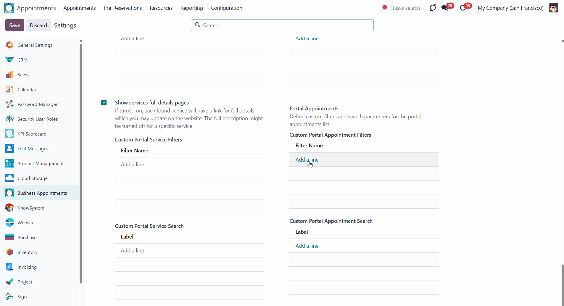564x306 pixels.
Task: Open the debug/bug tools icon
Action: tap(433, 8)
